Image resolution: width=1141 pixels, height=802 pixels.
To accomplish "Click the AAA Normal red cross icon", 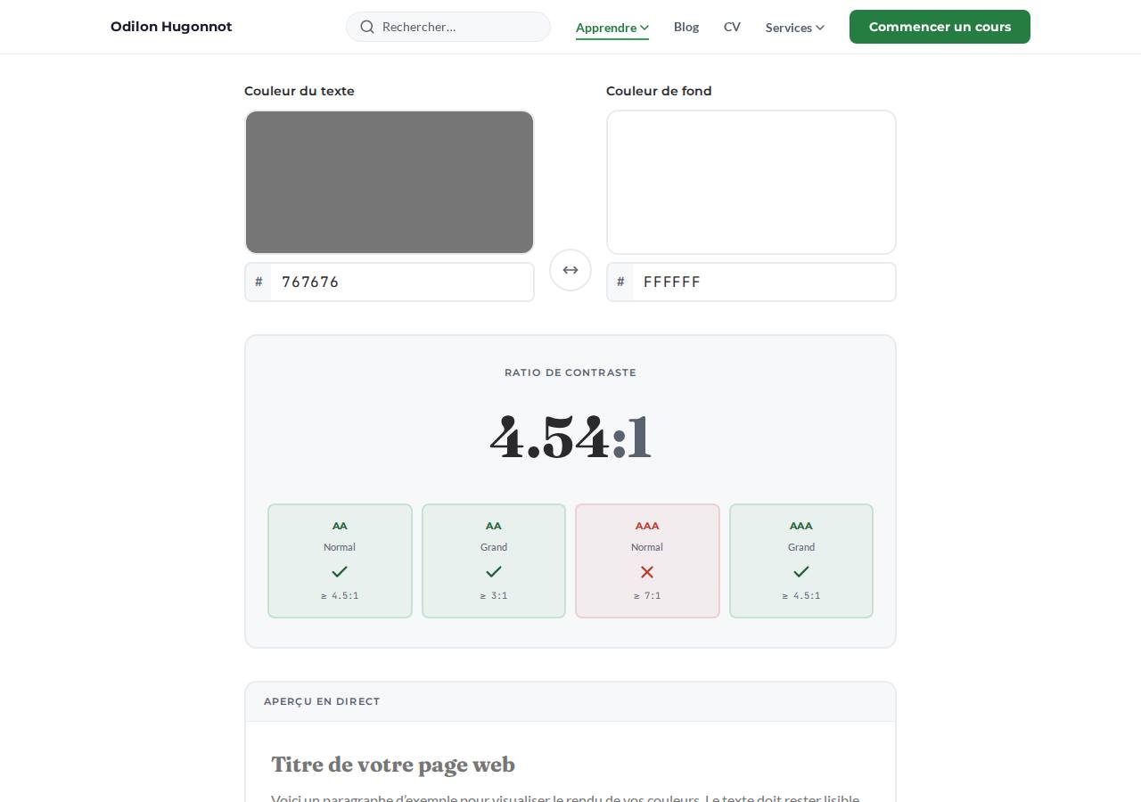I will pyautogui.click(x=647, y=571).
